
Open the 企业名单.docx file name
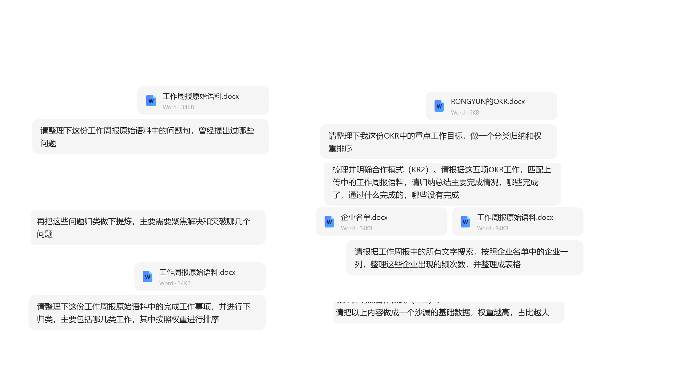364,217
